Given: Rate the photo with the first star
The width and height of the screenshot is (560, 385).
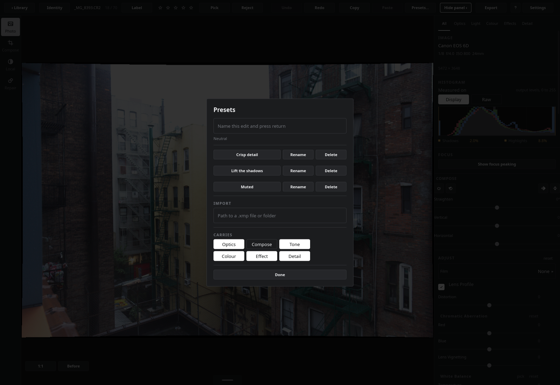Looking at the screenshot, I should (x=160, y=8).
